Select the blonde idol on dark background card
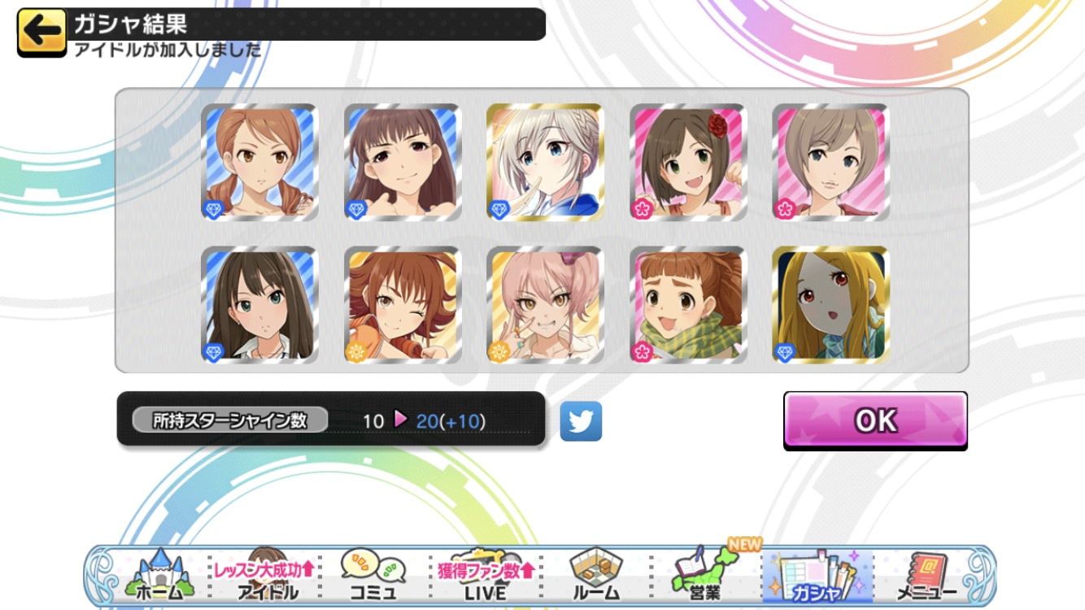The height and width of the screenshot is (610, 1085). 830,305
